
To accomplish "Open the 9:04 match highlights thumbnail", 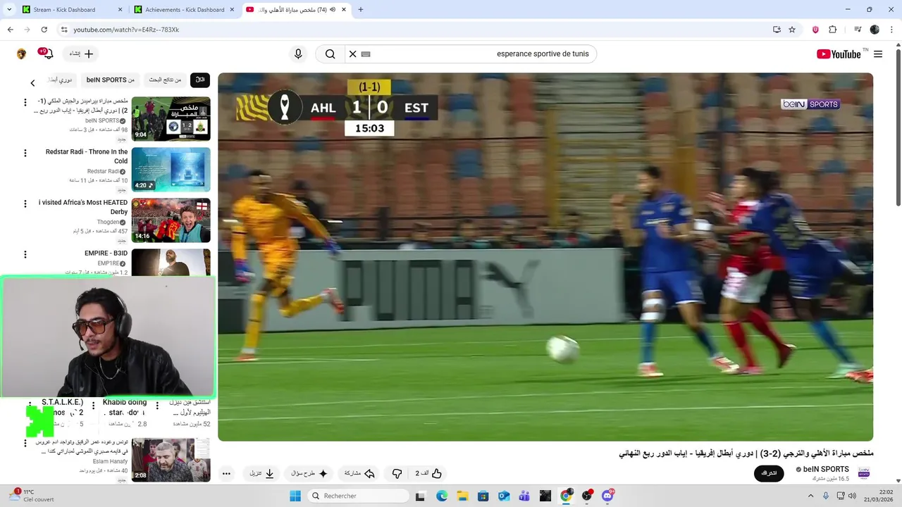I will [x=171, y=118].
